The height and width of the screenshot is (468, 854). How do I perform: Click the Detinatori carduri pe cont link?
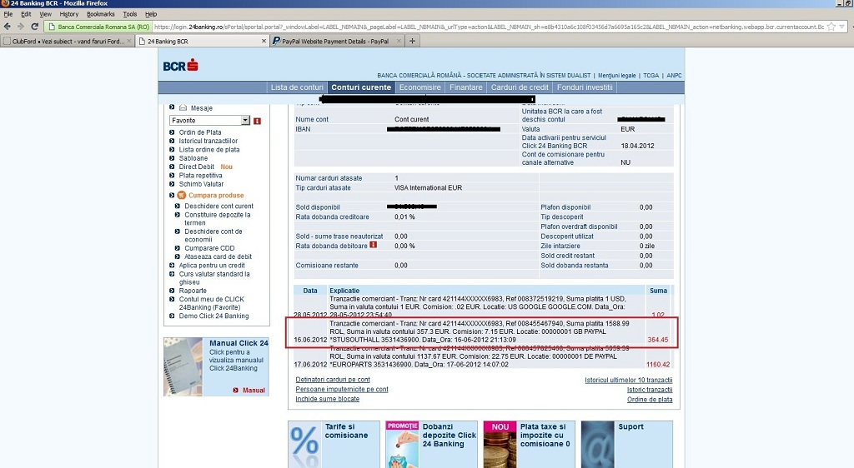point(333,380)
